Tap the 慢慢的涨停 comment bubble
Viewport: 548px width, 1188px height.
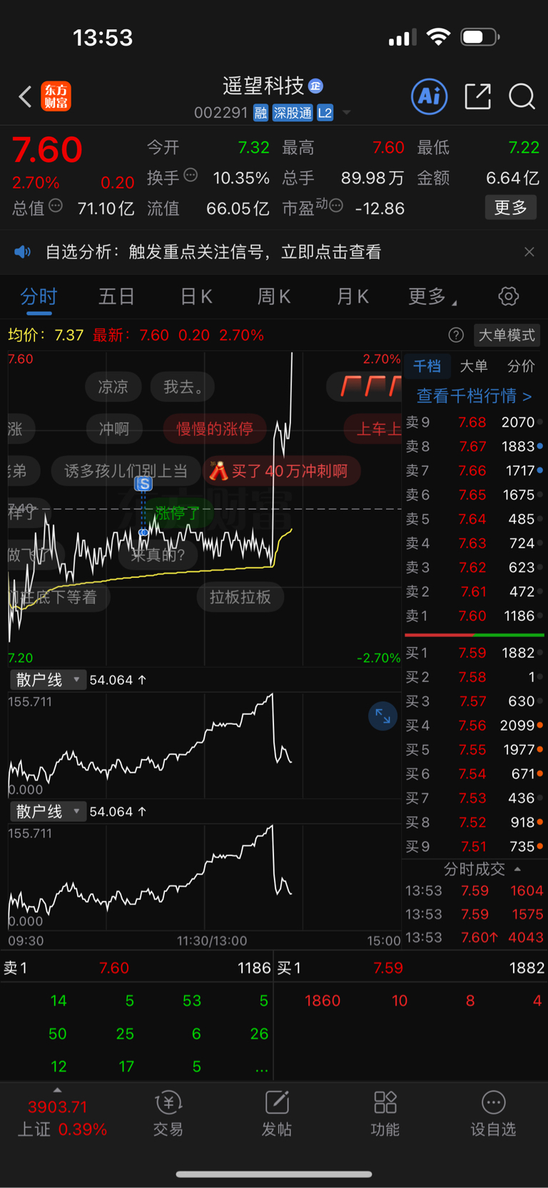215,429
